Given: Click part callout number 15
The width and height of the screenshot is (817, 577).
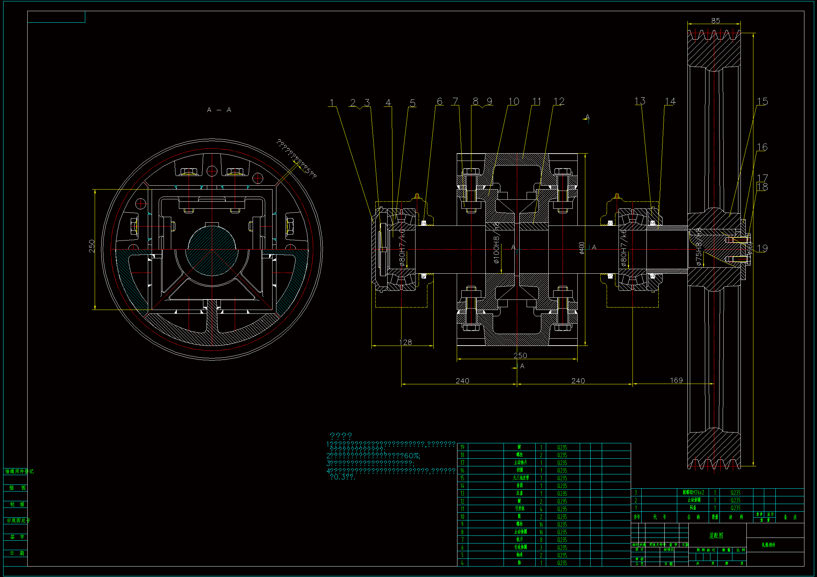Looking at the screenshot, I should tap(762, 102).
